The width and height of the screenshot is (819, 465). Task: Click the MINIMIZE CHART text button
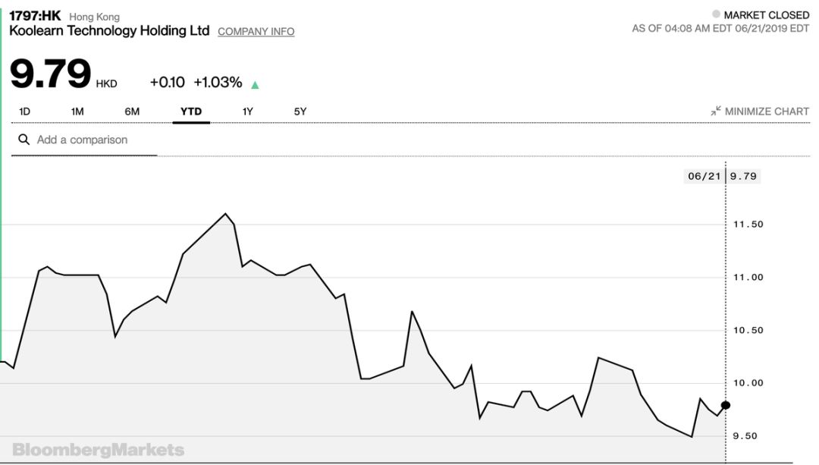tap(767, 111)
